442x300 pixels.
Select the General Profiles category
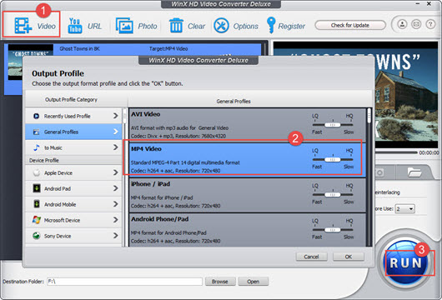pos(73,132)
